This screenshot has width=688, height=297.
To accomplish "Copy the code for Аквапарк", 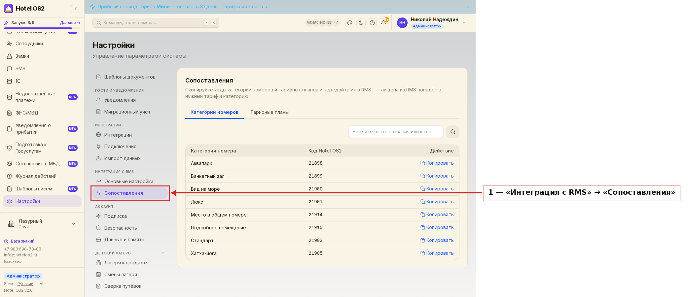I will click(437, 163).
